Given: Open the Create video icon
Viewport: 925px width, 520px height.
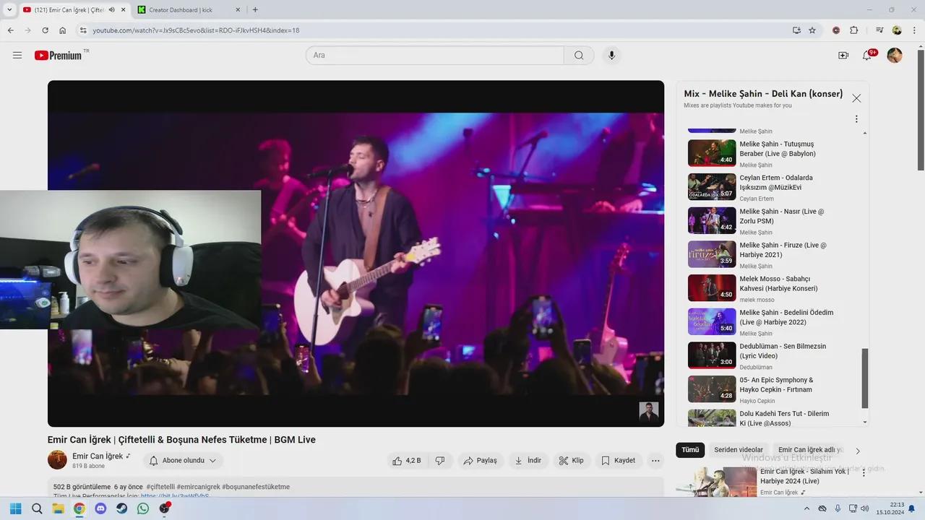Looking at the screenshot, I should (843, 56).
